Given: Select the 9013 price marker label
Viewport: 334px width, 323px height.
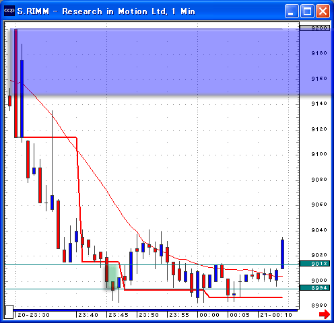Looking at the screenshot, I should coord(314,264).
